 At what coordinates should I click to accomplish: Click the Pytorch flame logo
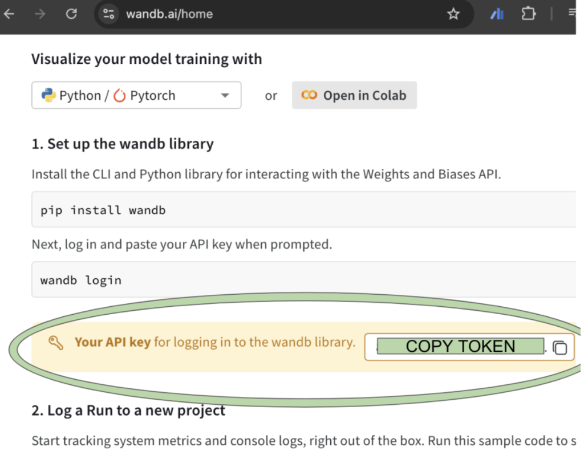(120, 95)
